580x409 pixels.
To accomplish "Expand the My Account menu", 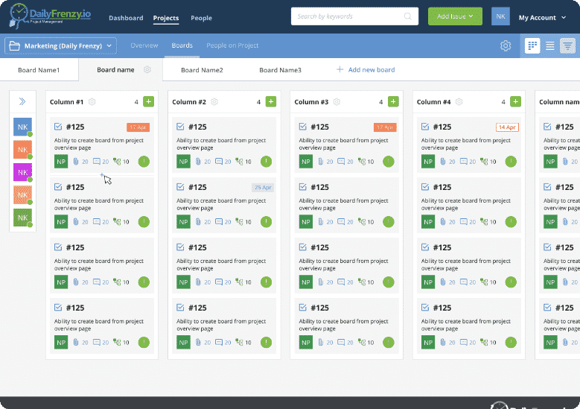I will 542,17.
